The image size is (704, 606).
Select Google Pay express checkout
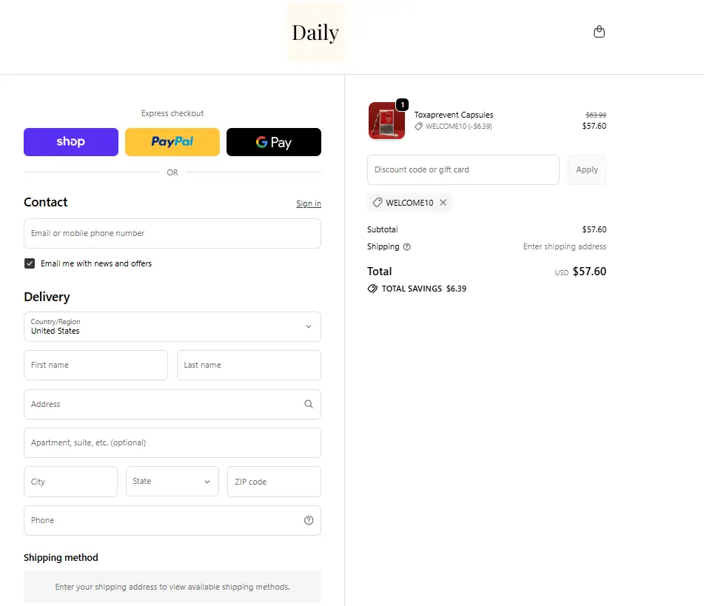[273, 142]
